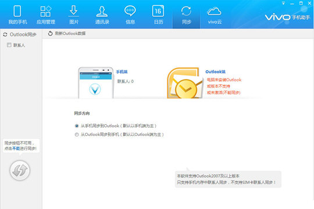Click the 刷新Outlook数据 refresh button

click(x=67, y=34)
